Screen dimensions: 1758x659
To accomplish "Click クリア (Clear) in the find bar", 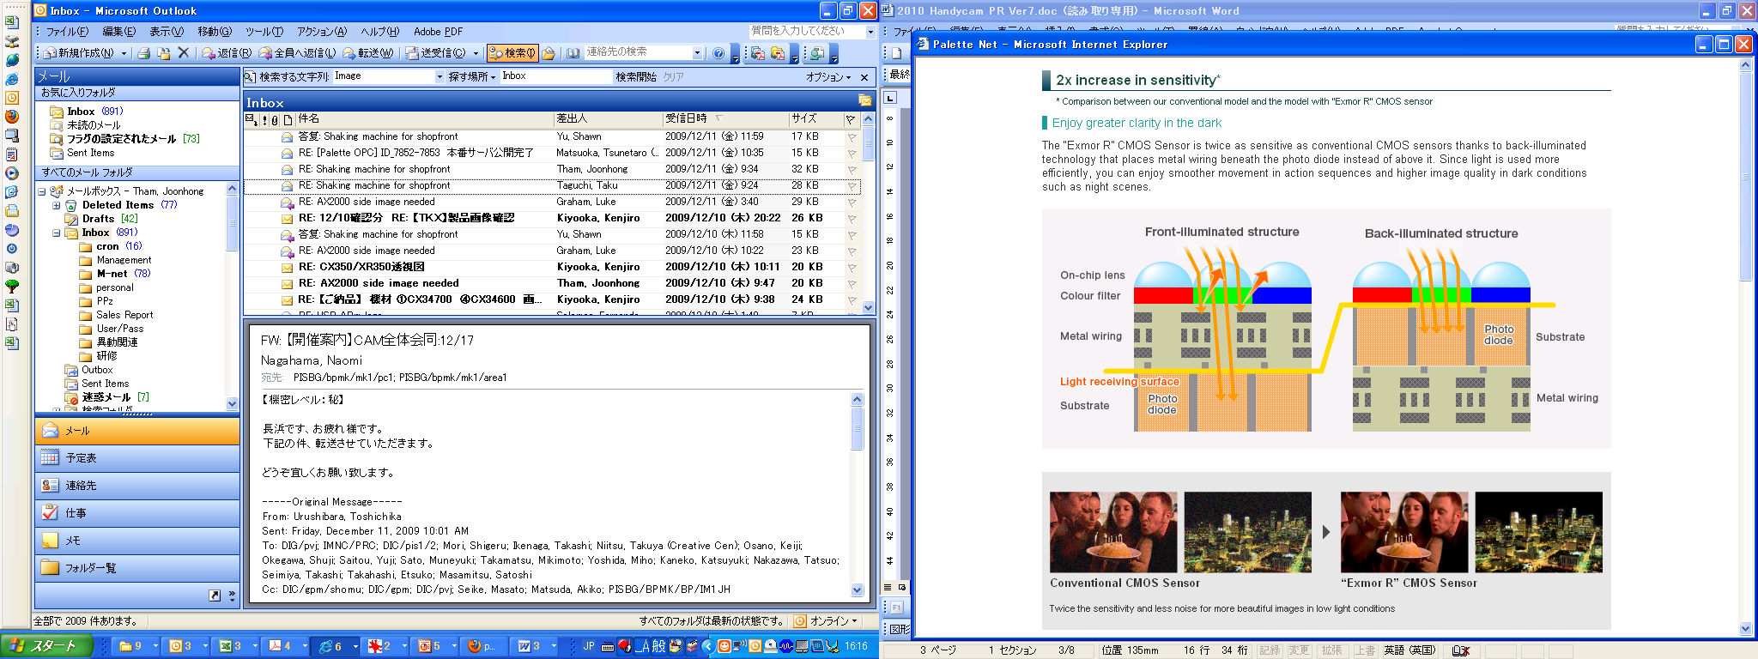I will pos(674,76).
